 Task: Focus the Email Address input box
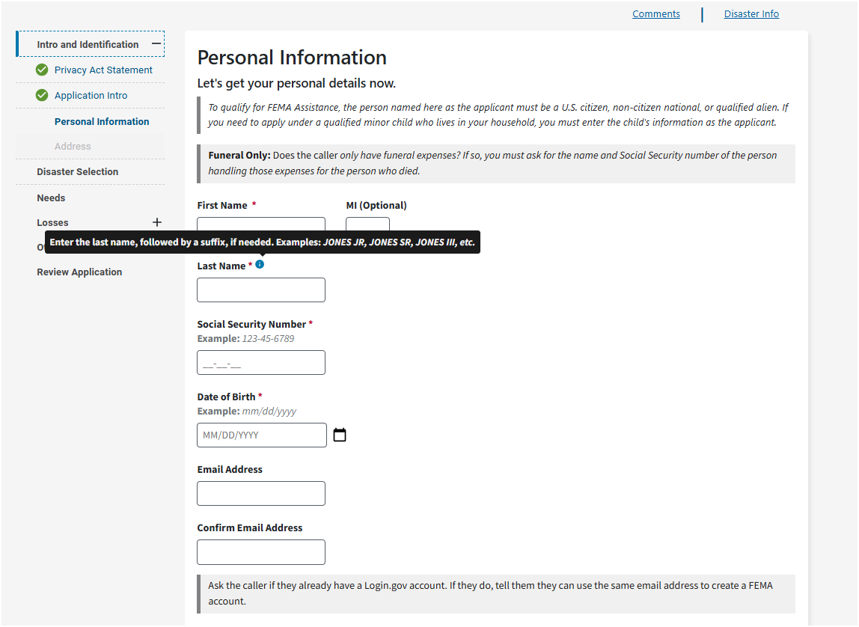[260, 494]
